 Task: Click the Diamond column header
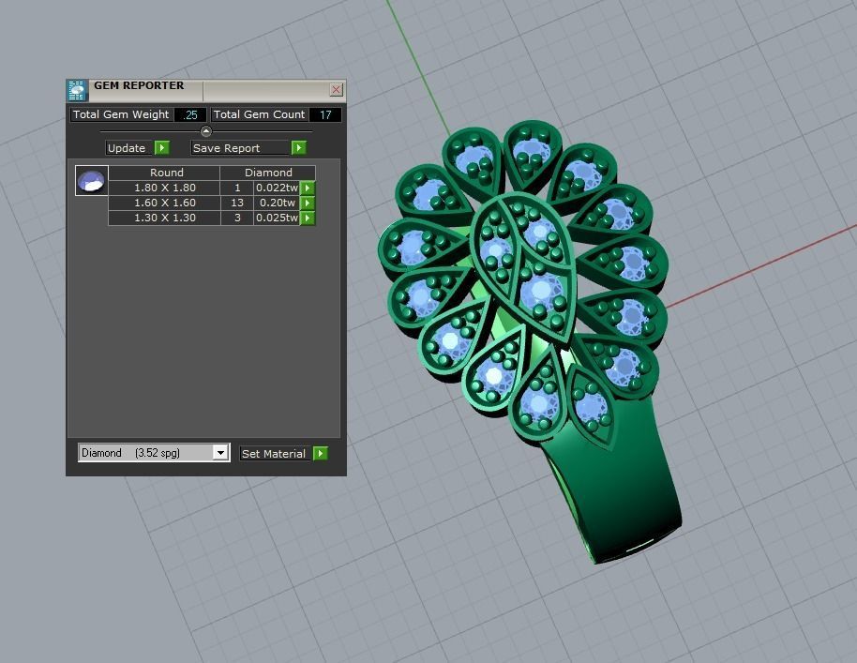[268, 173]
